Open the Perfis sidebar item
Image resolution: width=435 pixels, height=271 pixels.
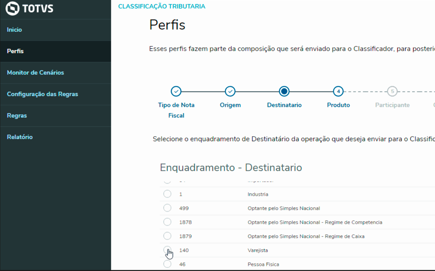[x=15, y=51]
